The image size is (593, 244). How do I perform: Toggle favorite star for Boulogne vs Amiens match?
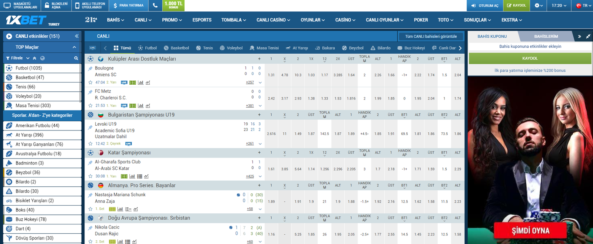(90, 82)
